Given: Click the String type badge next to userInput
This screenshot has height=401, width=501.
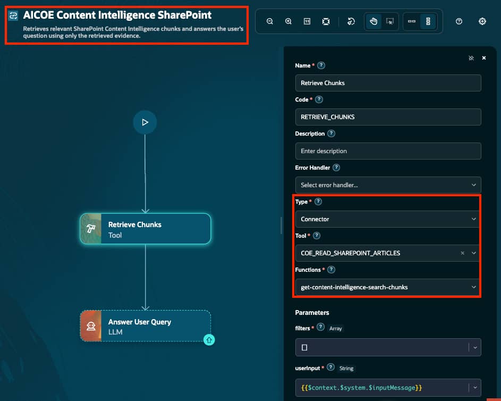Looking at the screenshot, I should coord(346,369).
